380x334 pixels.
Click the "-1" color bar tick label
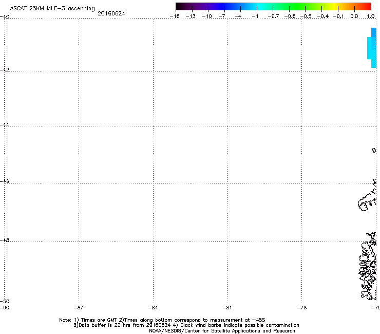(255, 16)
